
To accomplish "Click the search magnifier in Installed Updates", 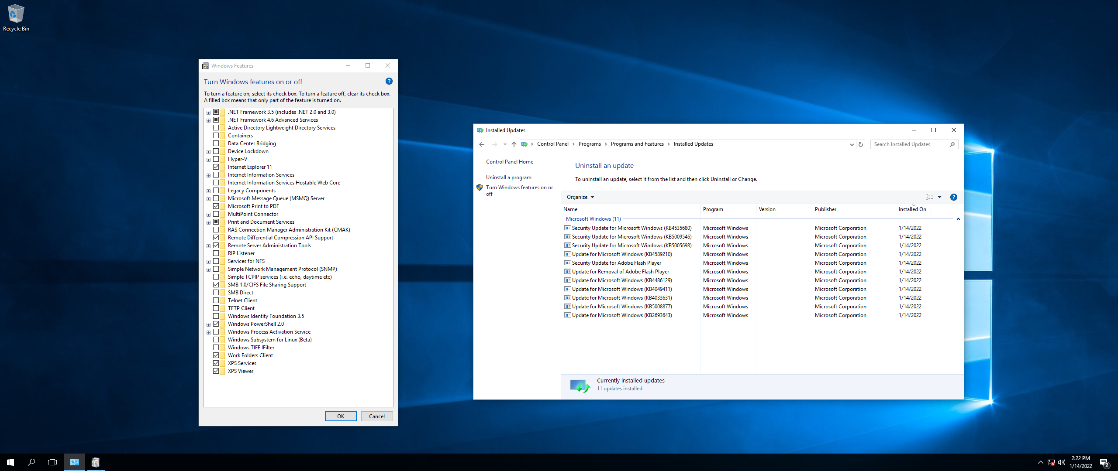I will (x=952, y=144).
